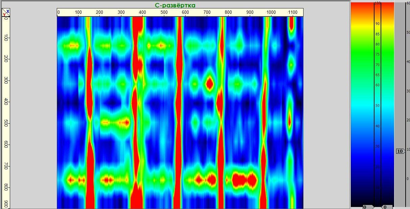410x209 pixels.
Task: Pick the cyan band at palette level 50
Action: (362, 106)
